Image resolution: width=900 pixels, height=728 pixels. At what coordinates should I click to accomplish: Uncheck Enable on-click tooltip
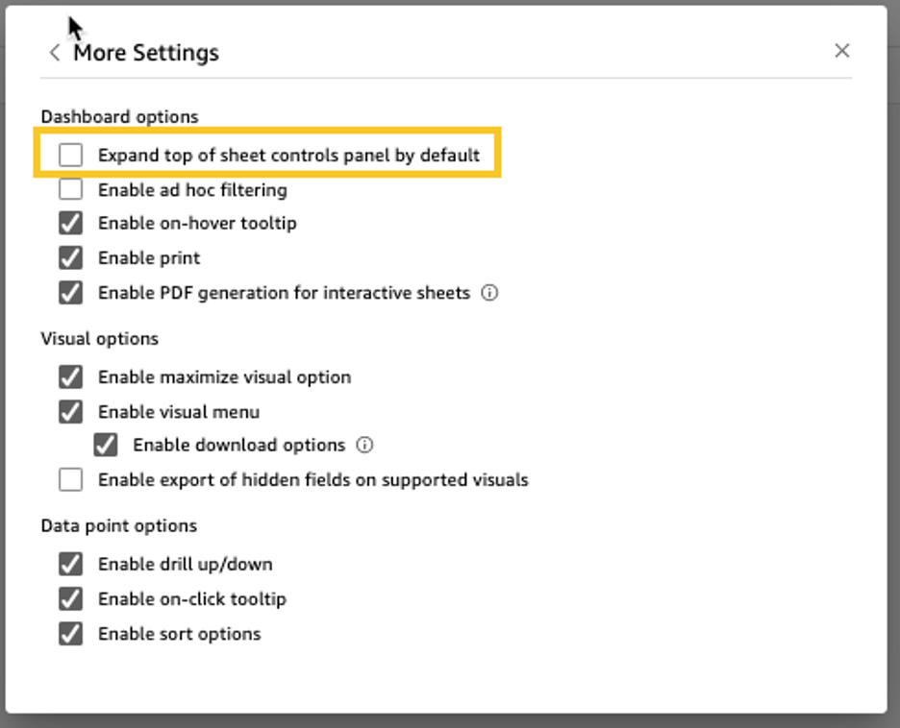70,598
